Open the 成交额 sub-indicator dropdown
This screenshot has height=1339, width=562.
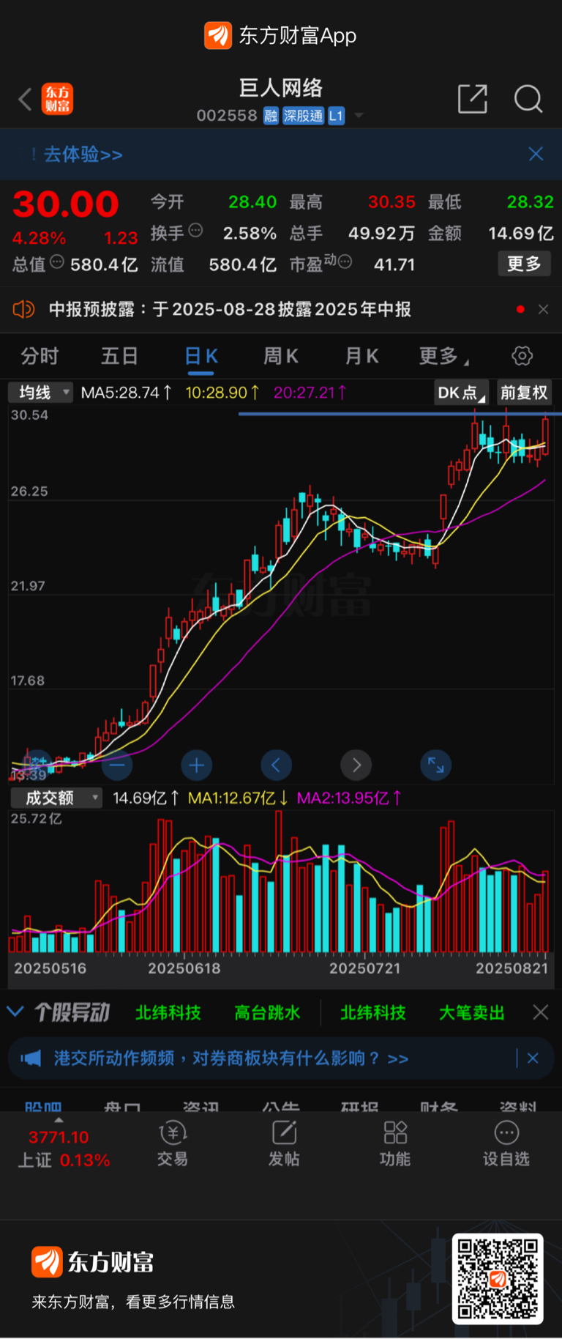pos(56,798)
